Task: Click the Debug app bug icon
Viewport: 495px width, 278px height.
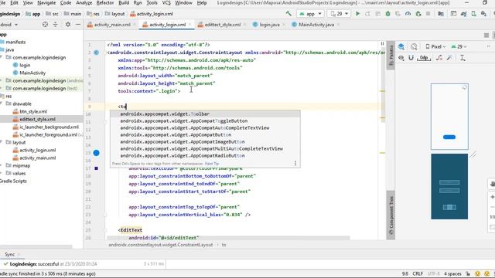Action: 387,14
